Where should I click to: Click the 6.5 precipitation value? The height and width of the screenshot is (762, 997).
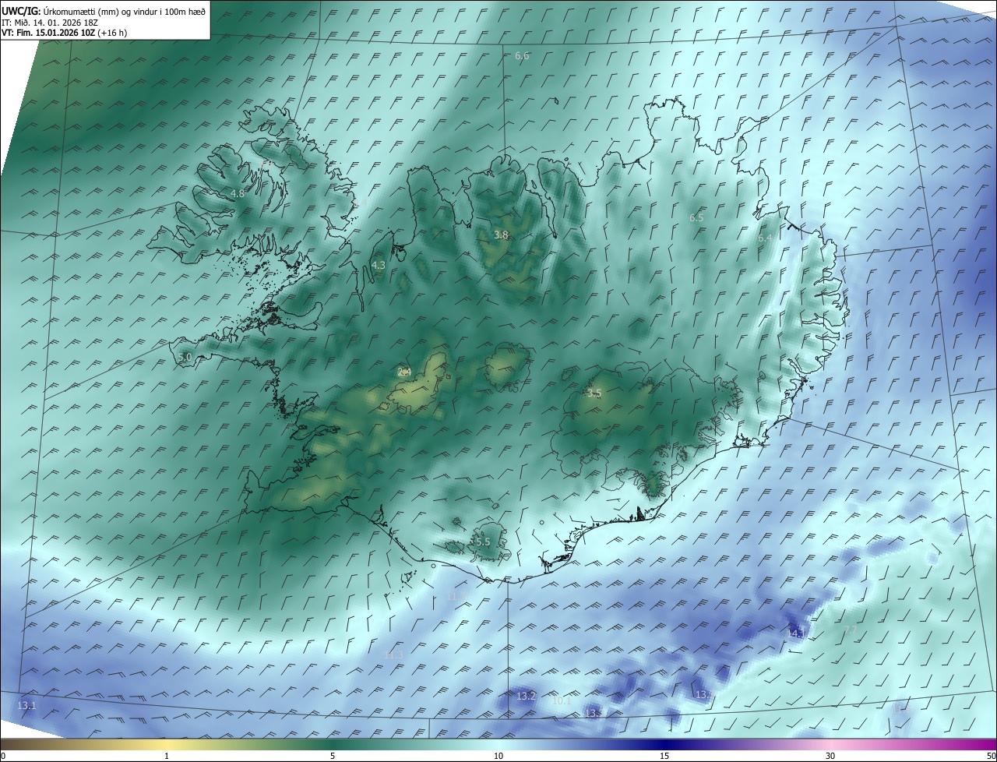pyautogui.click(x=696, y=218)
